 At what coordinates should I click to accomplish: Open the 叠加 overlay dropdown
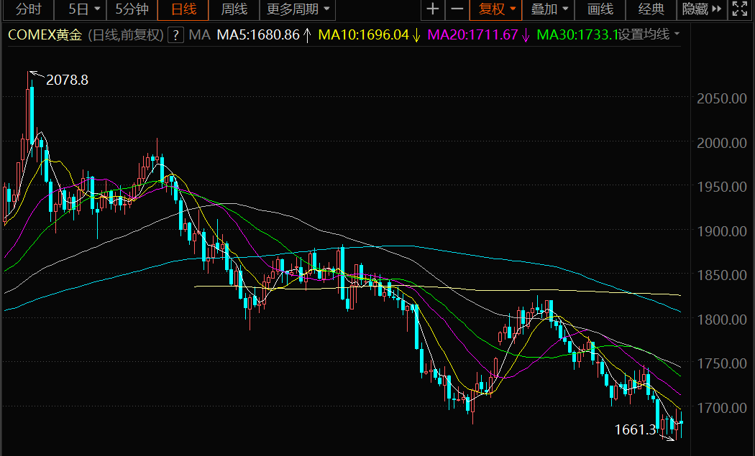(549, 9)
